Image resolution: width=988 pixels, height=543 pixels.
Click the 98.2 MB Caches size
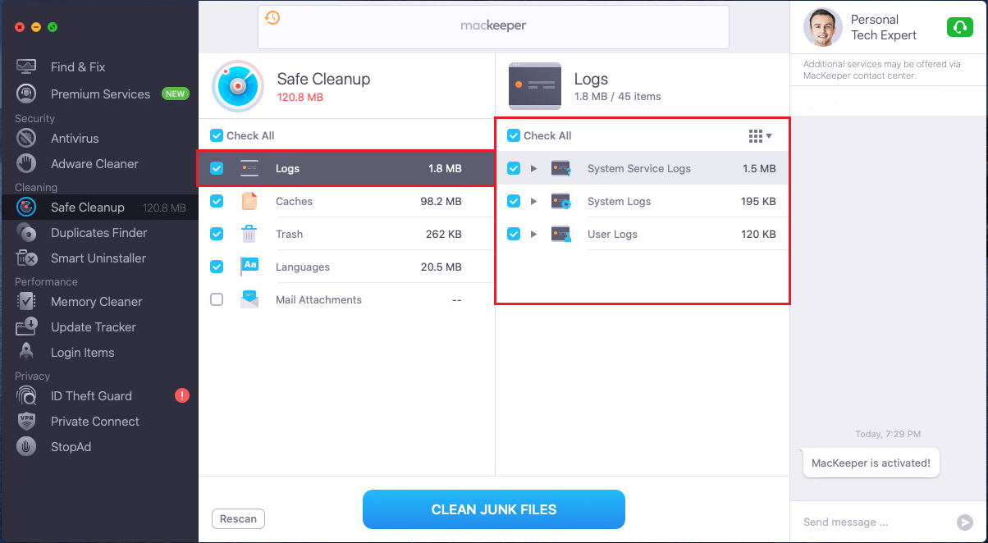click(x=441, y=201)
